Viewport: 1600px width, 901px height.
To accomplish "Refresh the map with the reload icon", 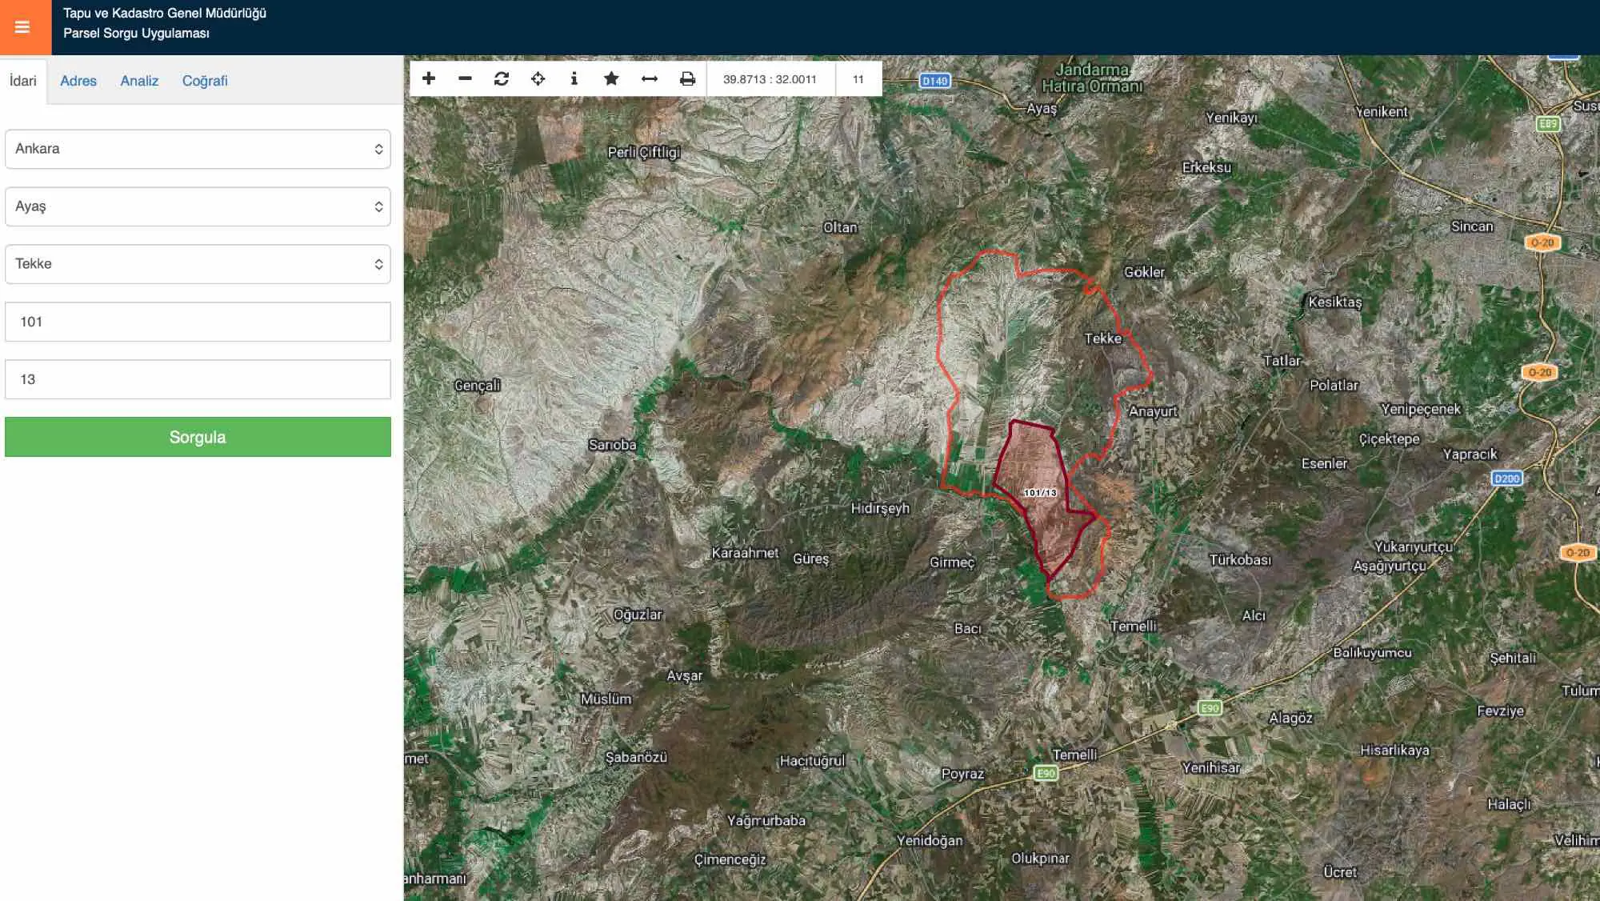I will tap(502, 78).
